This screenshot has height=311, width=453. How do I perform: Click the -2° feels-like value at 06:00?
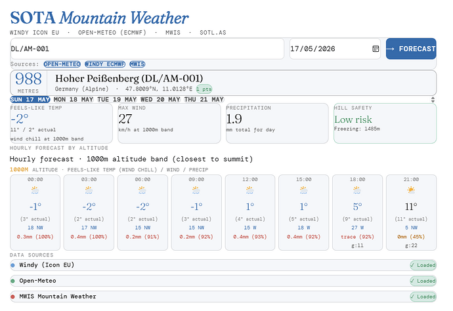[142, 207]
